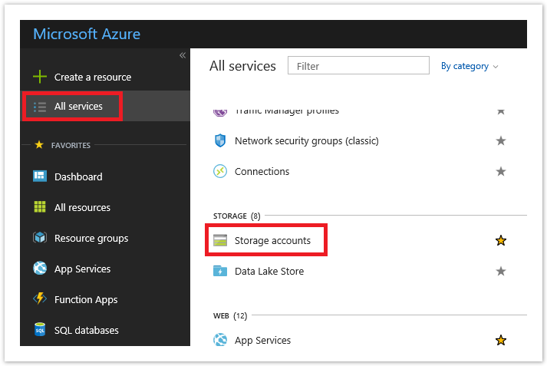Open Function Apps from sidebar
The height and width of the screenshot is (366, 547).
[x=86, y=300]
